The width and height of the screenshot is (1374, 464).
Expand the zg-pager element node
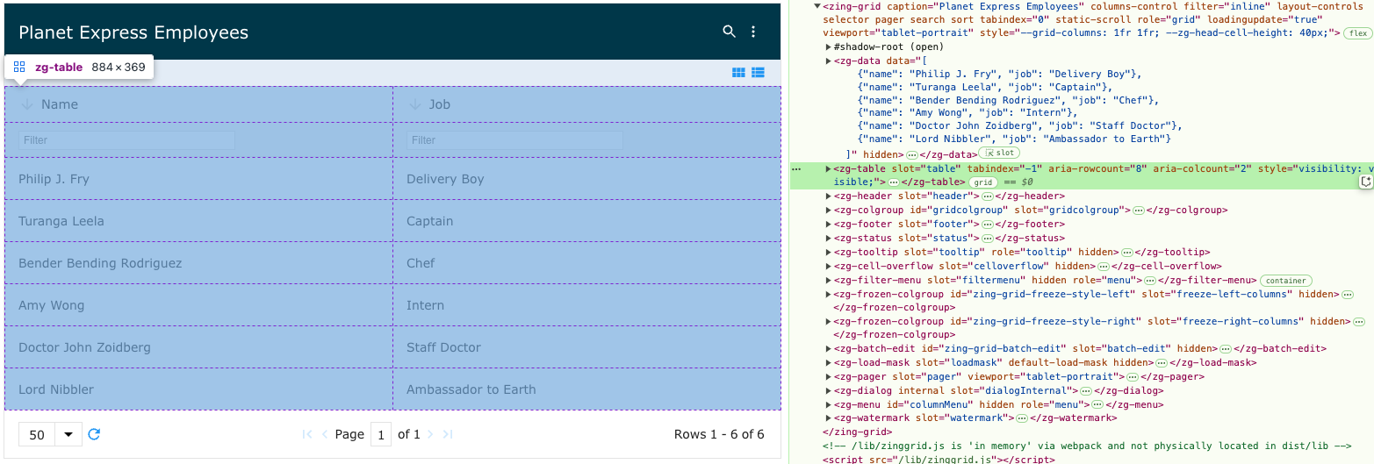(x=829, y=376)
